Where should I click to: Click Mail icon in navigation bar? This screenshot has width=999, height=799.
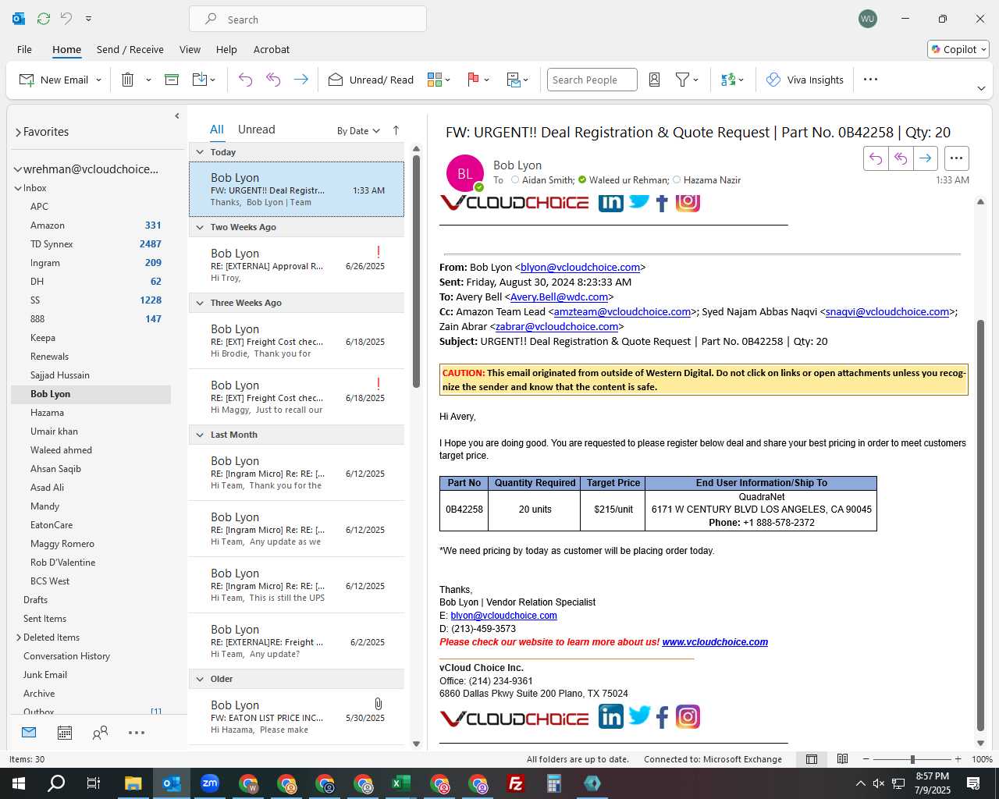29,733
